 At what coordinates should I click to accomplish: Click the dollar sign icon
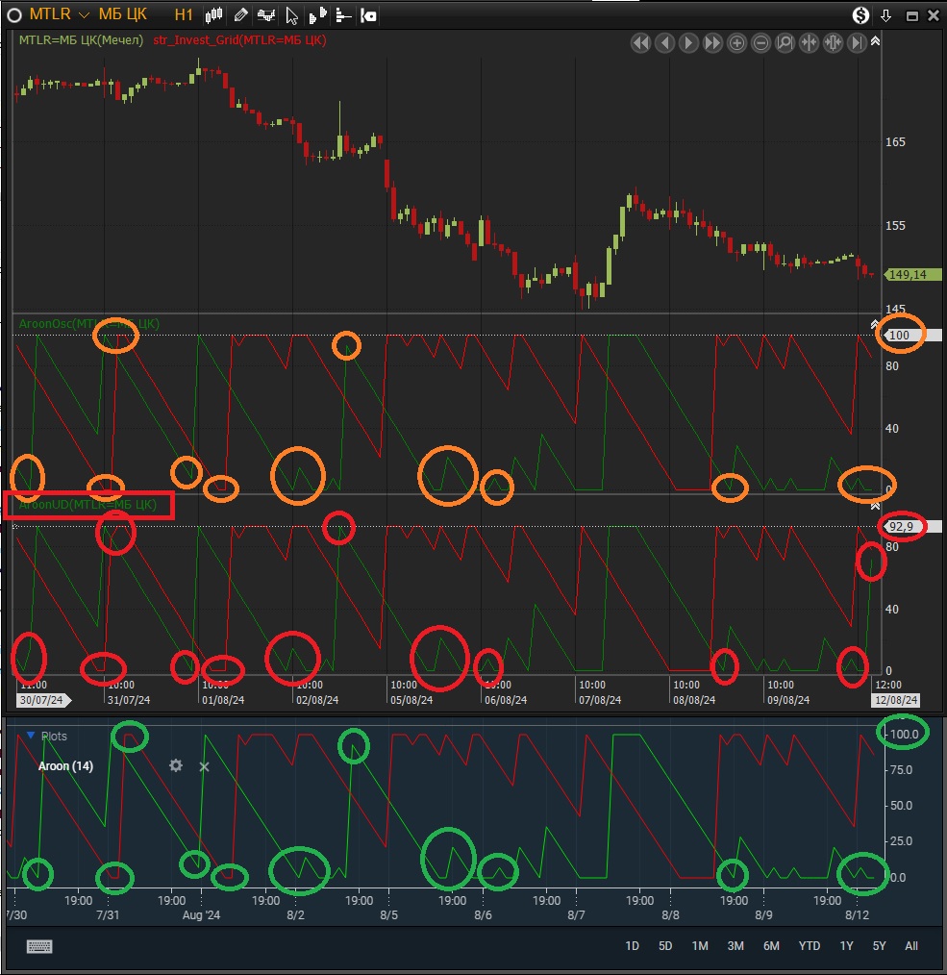pos(861,15)
